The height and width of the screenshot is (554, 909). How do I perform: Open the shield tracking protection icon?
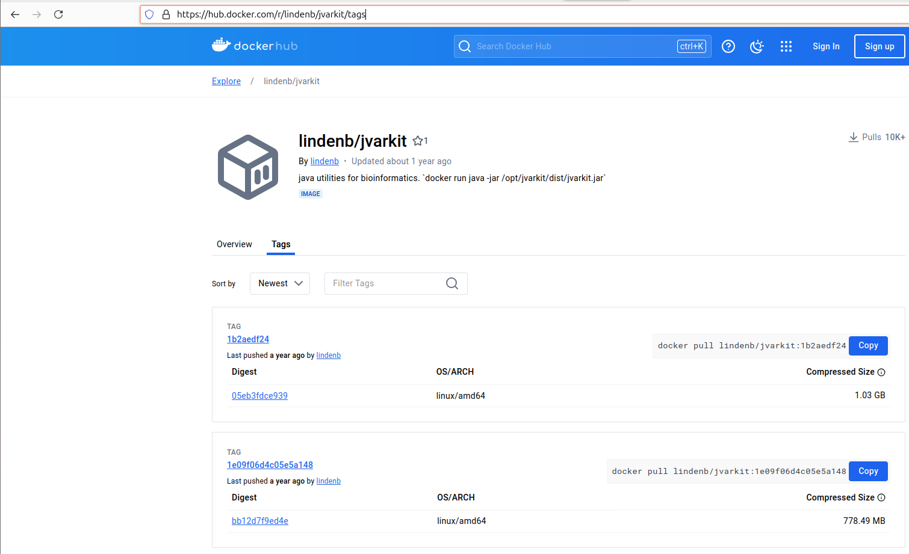149,14
